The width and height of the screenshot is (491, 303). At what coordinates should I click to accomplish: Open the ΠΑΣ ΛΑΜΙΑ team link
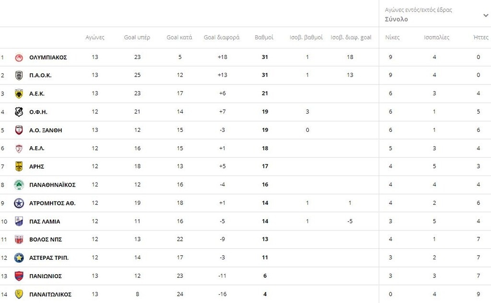tap(45, 221)
